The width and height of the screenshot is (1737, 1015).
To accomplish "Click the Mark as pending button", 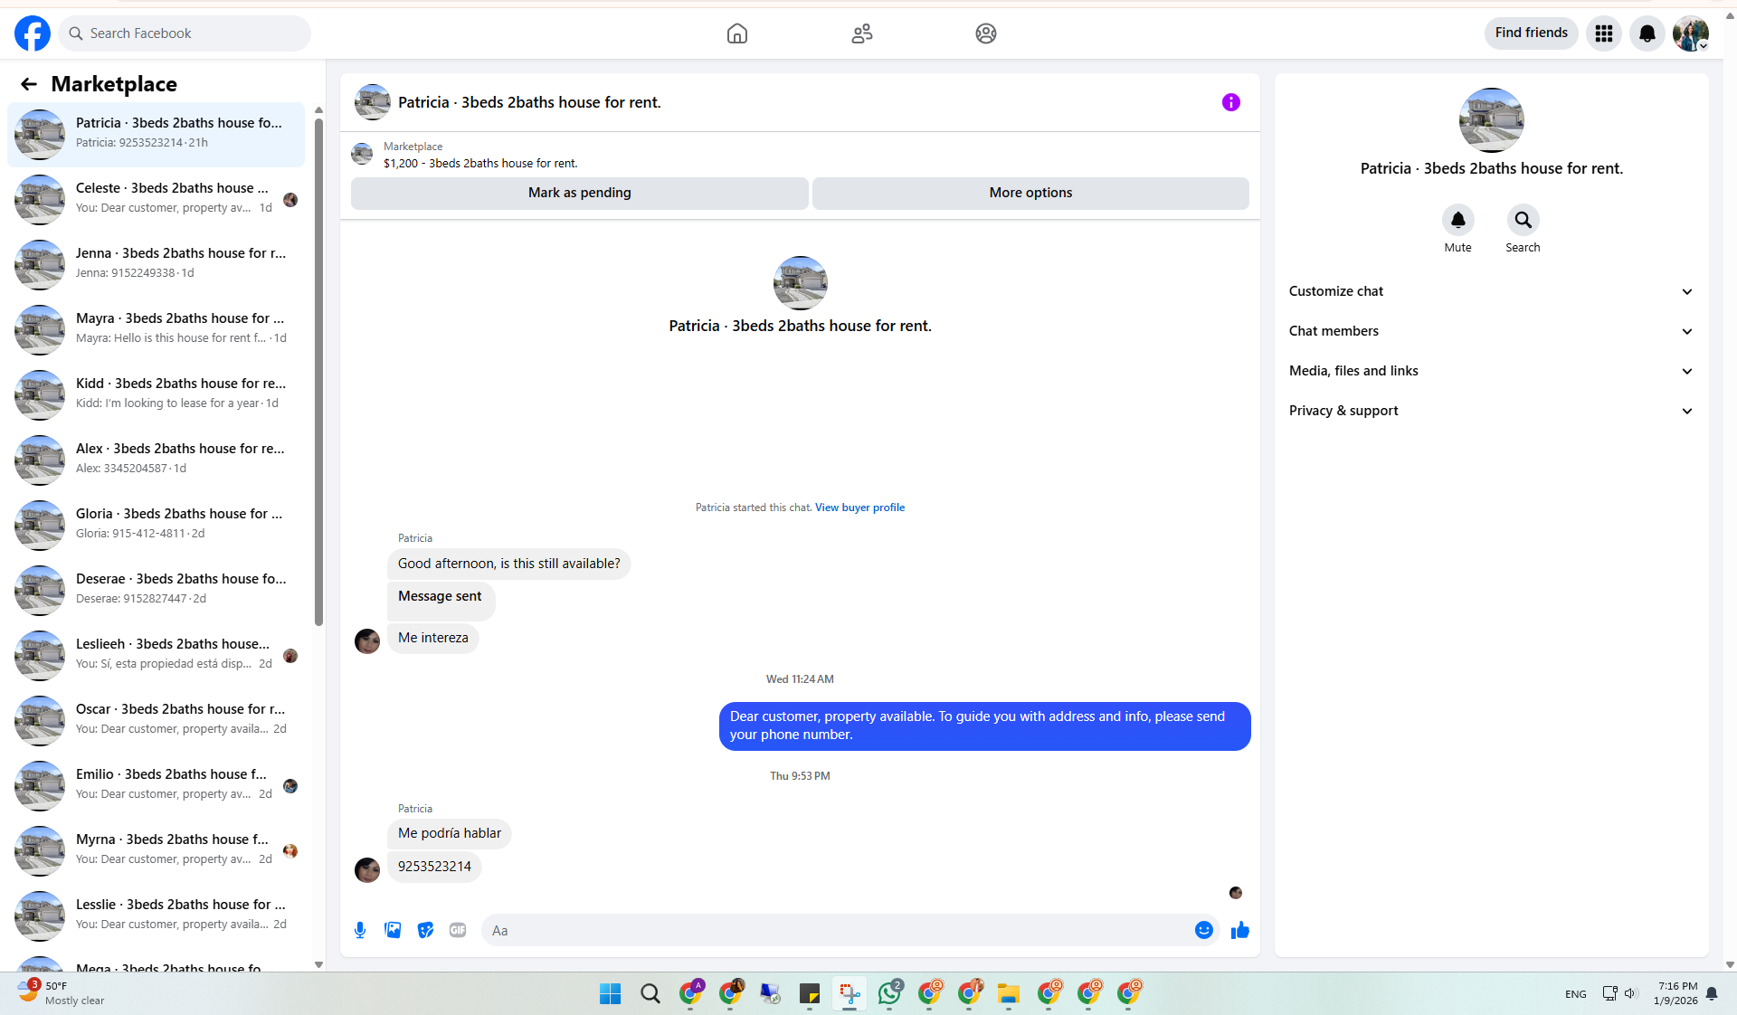I will click(x=579, y=193).
